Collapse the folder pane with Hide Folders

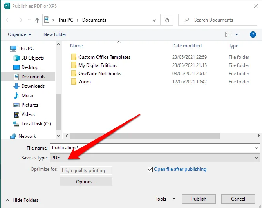[x=22, y=200]
